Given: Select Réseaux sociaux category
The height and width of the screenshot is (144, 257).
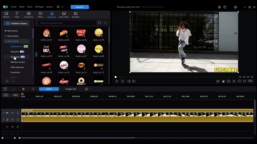Looking at the screenshot, I should tap(18, 62).
